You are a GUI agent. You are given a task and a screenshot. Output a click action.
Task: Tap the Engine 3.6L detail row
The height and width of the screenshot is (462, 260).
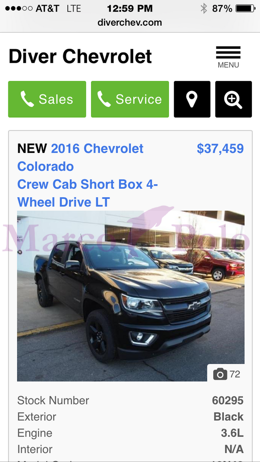point(130,433)
